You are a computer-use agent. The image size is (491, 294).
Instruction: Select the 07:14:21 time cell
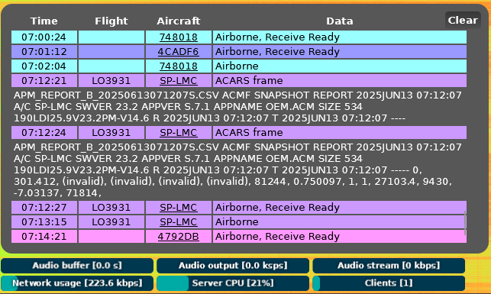[x=44, y=237]
